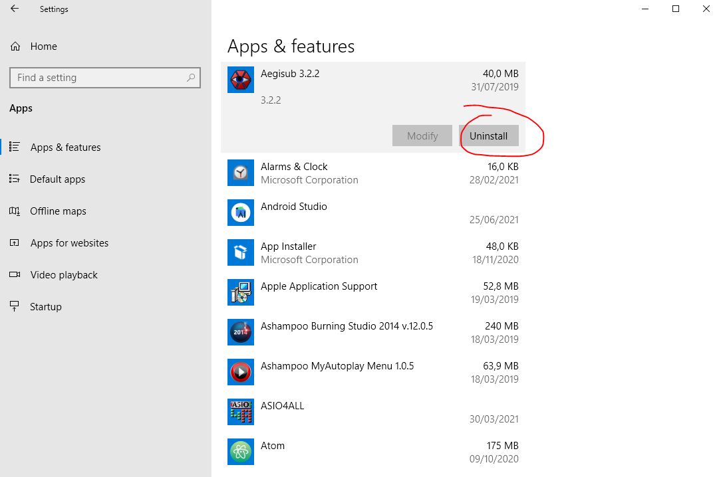Open Video playback settings

coord(65,274)
